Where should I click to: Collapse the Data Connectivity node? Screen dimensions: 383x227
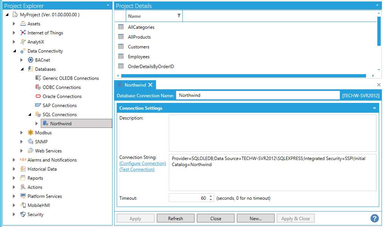pyautogui.click(x=14, y=51)
